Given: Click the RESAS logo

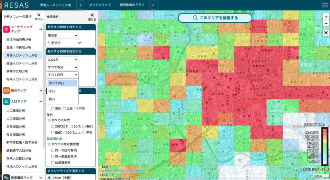Looking at the screenshot, I should coord(16,5).
